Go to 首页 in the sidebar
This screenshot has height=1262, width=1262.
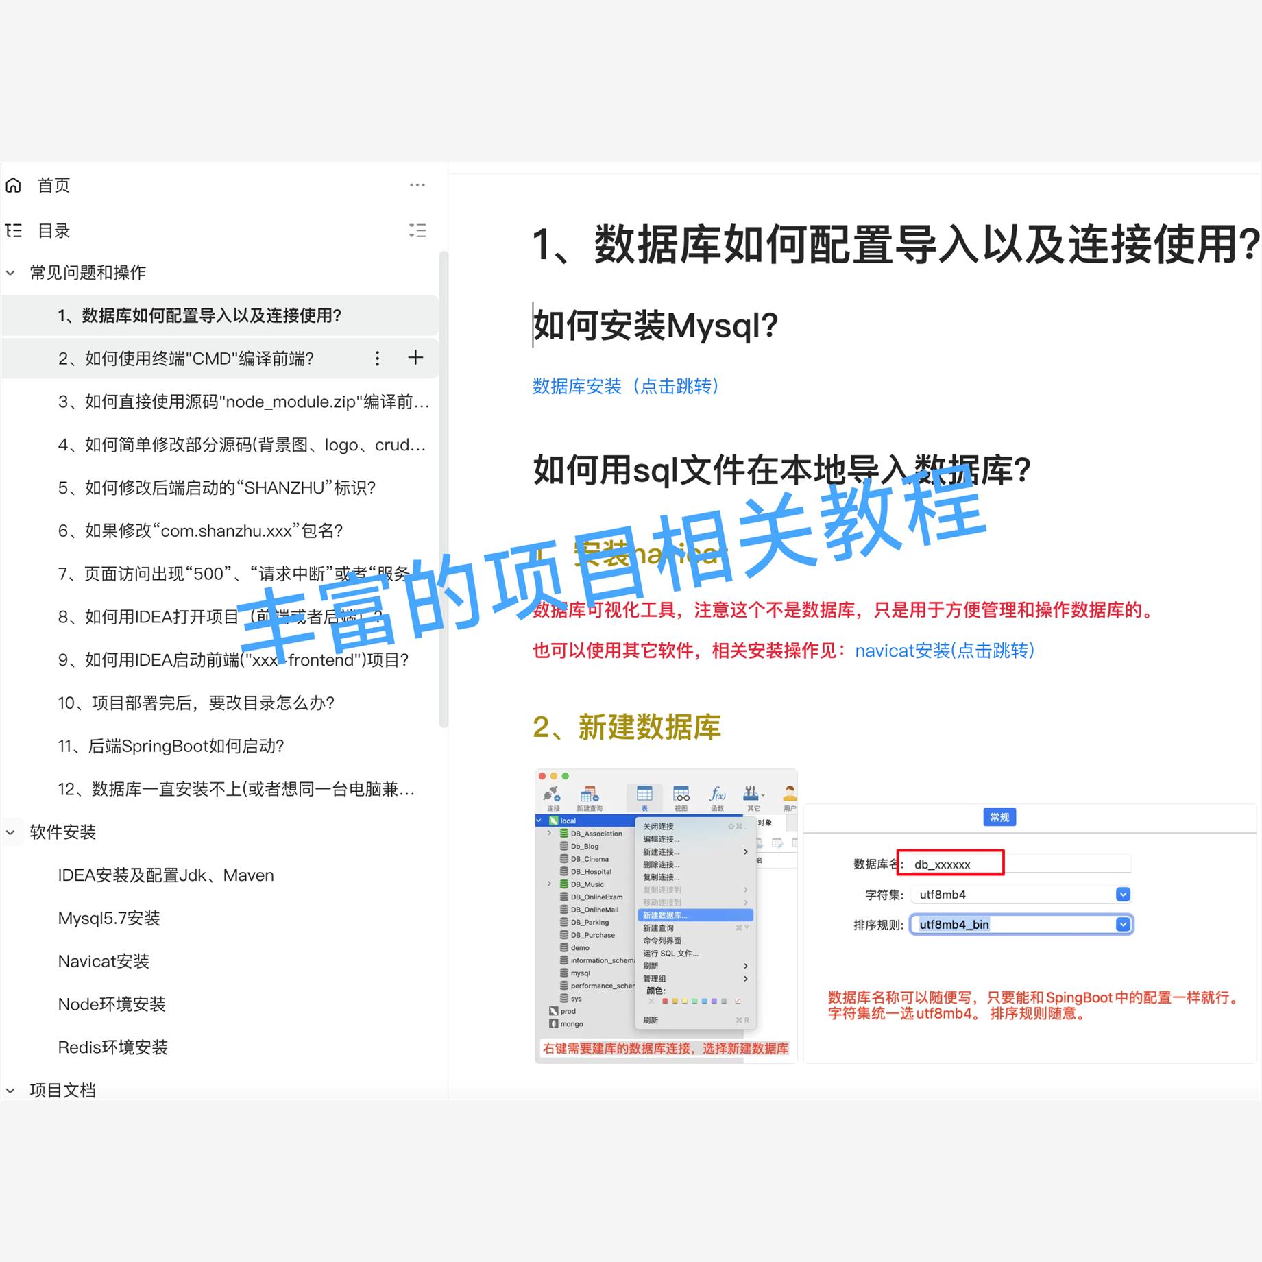[x=53, y=185]
